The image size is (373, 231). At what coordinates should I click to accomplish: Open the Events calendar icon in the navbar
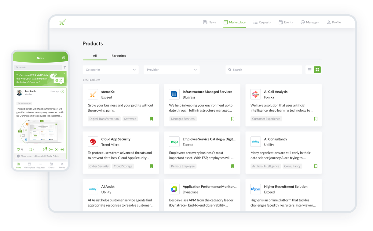click(x=281, y=22)
